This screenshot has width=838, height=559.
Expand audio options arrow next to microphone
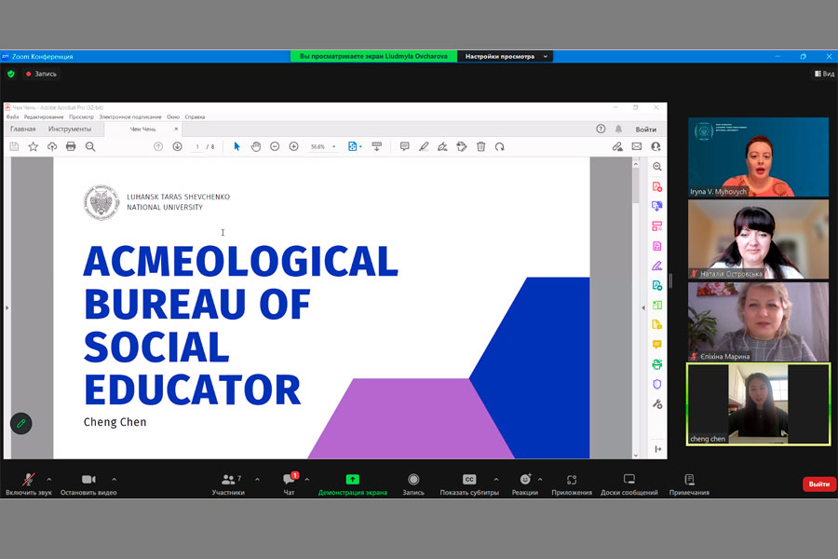point(48,479)
